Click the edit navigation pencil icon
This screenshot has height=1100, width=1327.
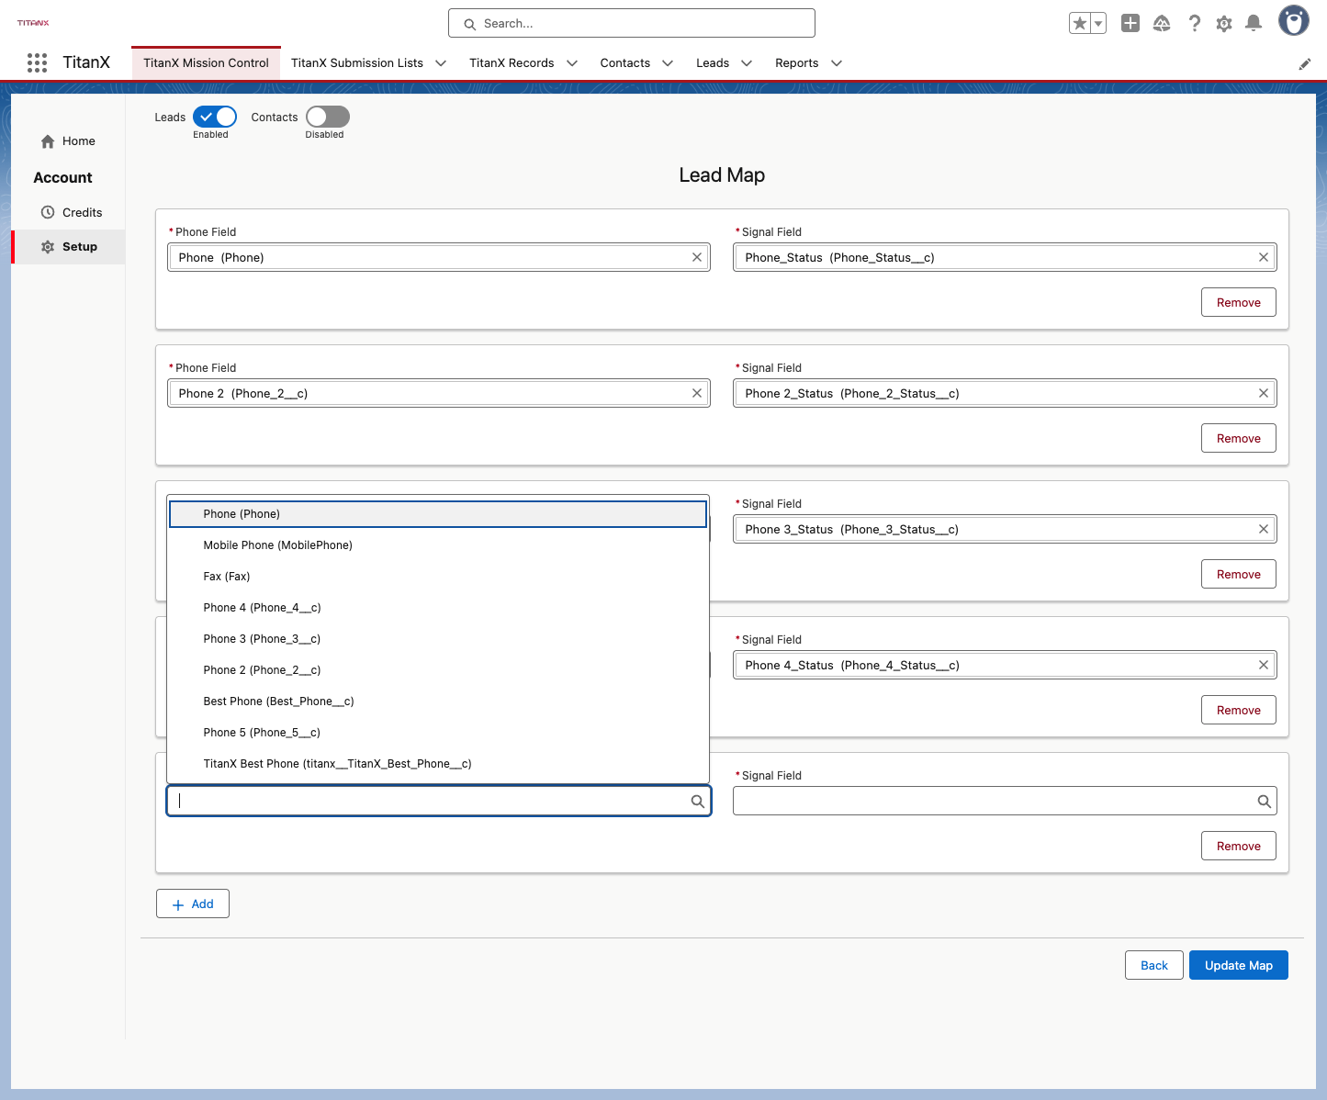(1305, 63)
